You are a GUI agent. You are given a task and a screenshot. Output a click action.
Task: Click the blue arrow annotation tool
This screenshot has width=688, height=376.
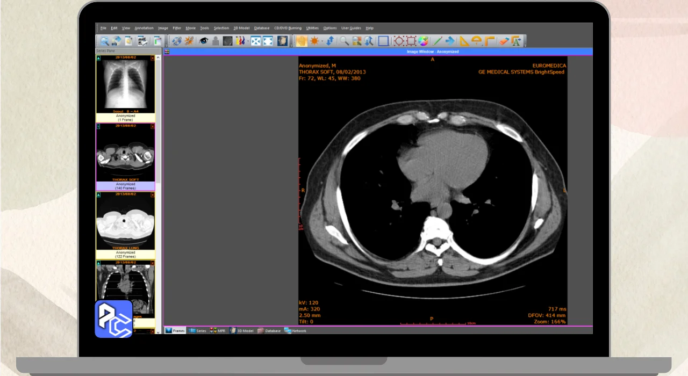coord(450,41)
